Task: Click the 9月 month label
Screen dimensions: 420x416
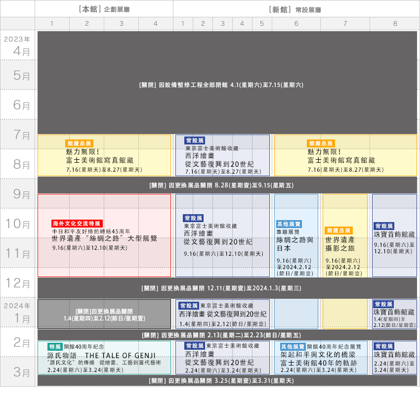Action: [x=21, y=194]
